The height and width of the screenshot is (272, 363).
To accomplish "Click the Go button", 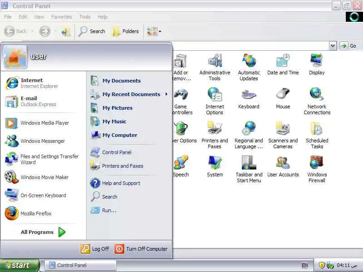I will (x=348, y=46).
